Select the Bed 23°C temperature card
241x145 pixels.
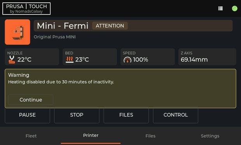(x=90, y=57)
